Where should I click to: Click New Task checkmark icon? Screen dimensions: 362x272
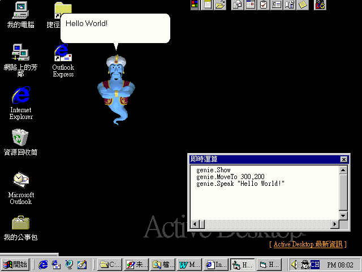(264, 5)
